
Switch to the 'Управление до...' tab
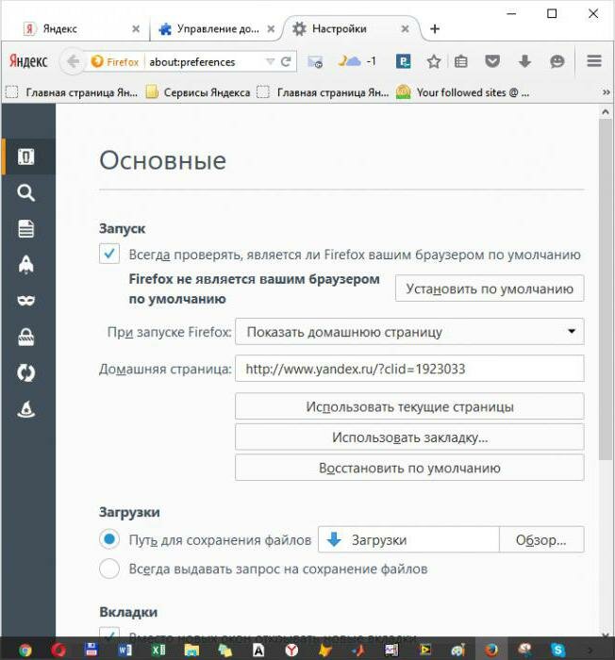[216, 28]
